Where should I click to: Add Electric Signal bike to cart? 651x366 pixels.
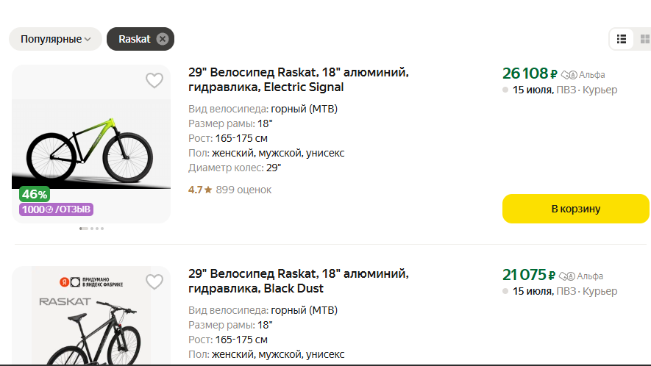575,209
